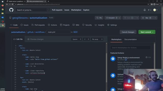The height and width of the screenshot is (91, 163).
Task: Star the Setup Node.js environment action
Action: [x=146, y=57]
